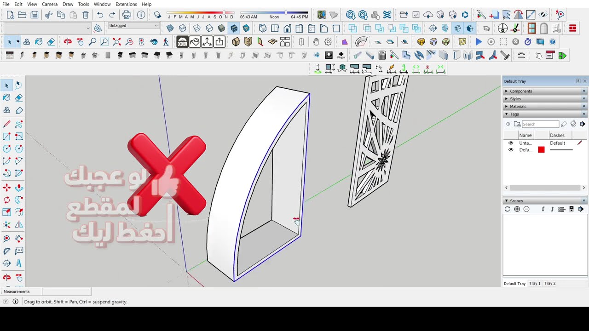
Task: Select the Push/Pull tool
Action: click(x=19, y=188)
